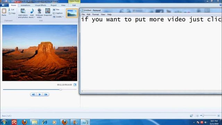
Task: Click the Add music note icon
Action: point(32,11)
